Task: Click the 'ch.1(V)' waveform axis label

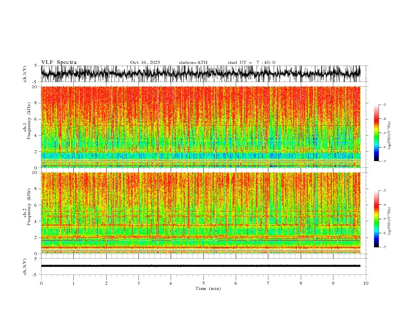Action: (25, 74)
